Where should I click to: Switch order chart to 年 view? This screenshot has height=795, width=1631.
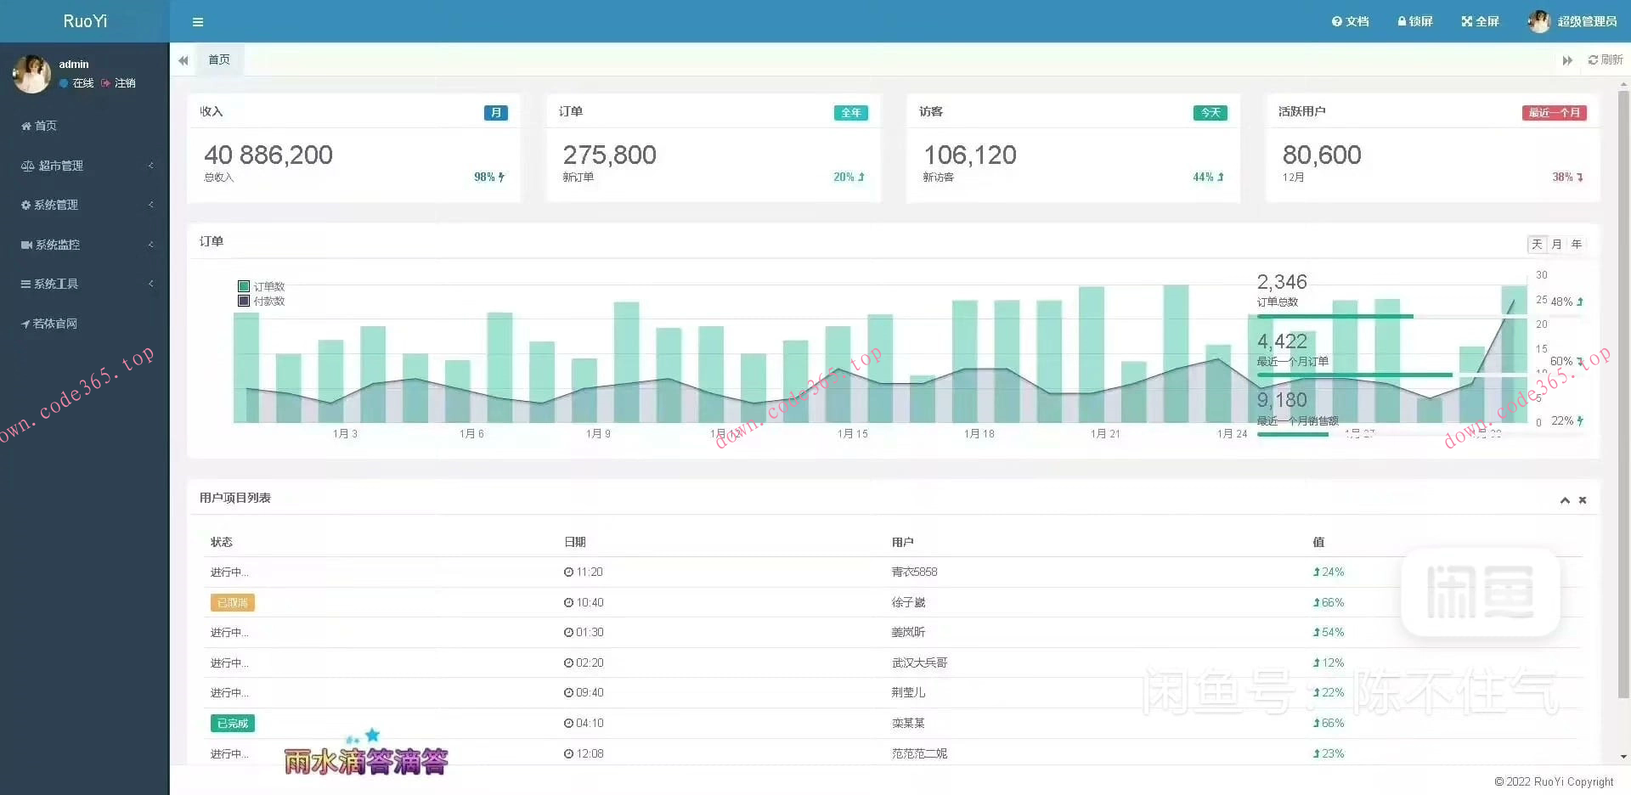point(1577,245)
